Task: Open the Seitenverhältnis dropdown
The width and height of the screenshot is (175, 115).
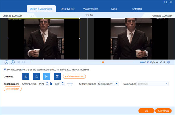Action: point(108,84)
